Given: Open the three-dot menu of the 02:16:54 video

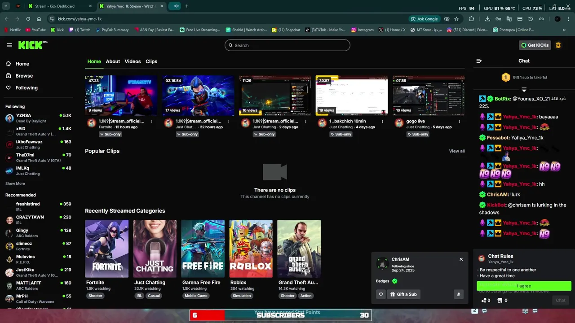Looking at the screenshot, I should point(229,122).
